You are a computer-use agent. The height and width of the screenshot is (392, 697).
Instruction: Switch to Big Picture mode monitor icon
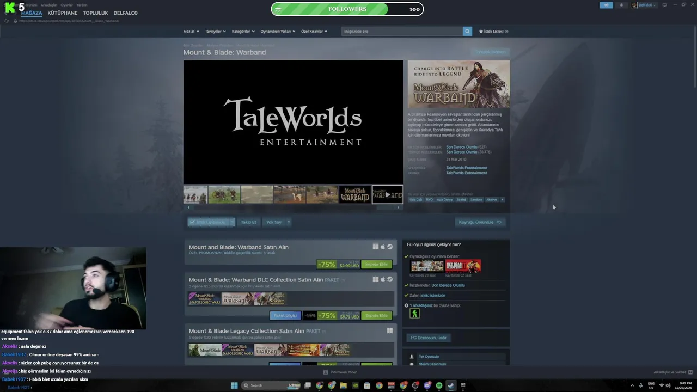point(664,5)
